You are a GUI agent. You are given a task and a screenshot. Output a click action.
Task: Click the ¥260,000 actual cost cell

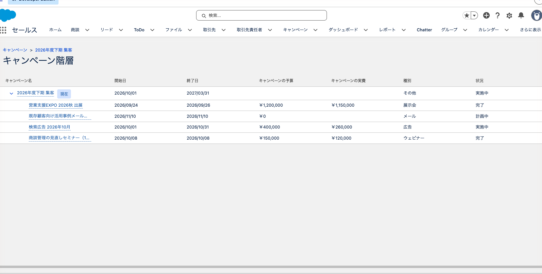[x=342, y=127]
